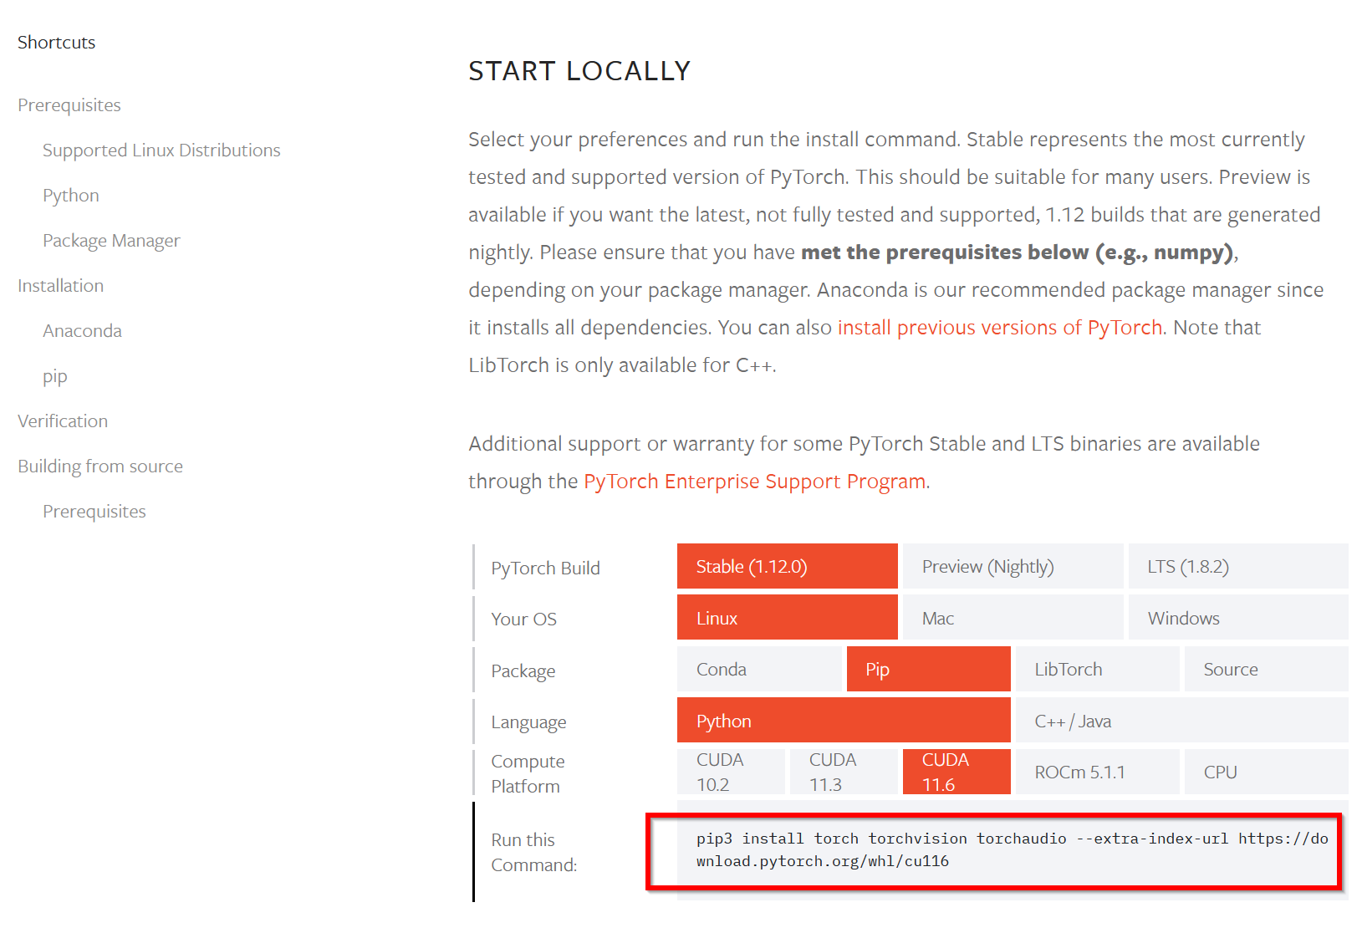Select Windows as your OS
Image resolution: width=1362 pixels, height=928 pixels.
tap(1238, 618)
